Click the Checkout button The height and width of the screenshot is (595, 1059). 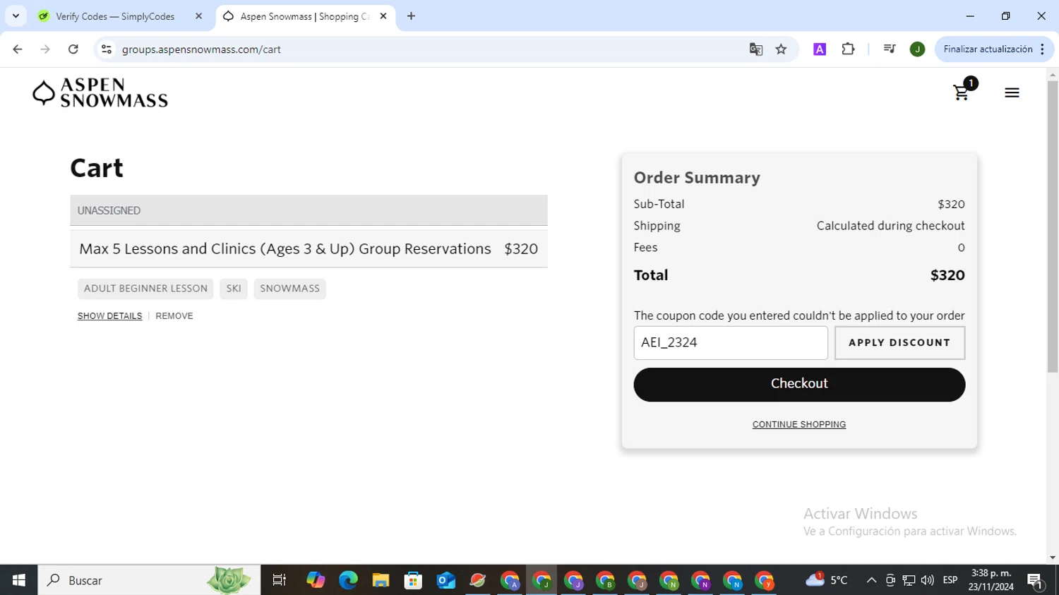(x=799, y=385)
